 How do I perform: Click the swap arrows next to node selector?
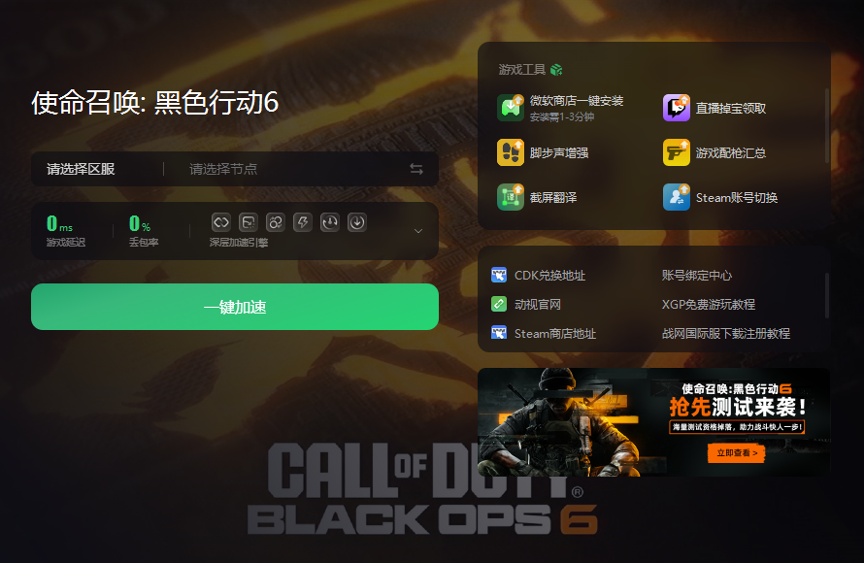tap(416, 169)
